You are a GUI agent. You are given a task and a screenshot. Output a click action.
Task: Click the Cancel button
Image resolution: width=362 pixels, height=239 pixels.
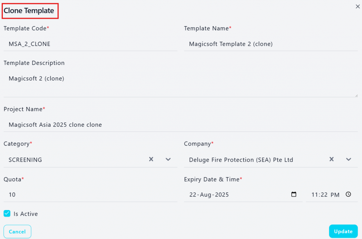point(17,231)
